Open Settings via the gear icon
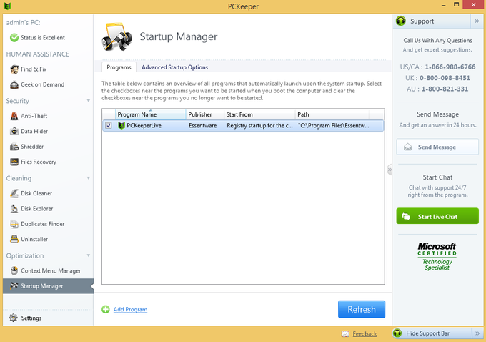Screen dimensions: 486x342 [14, 318]
